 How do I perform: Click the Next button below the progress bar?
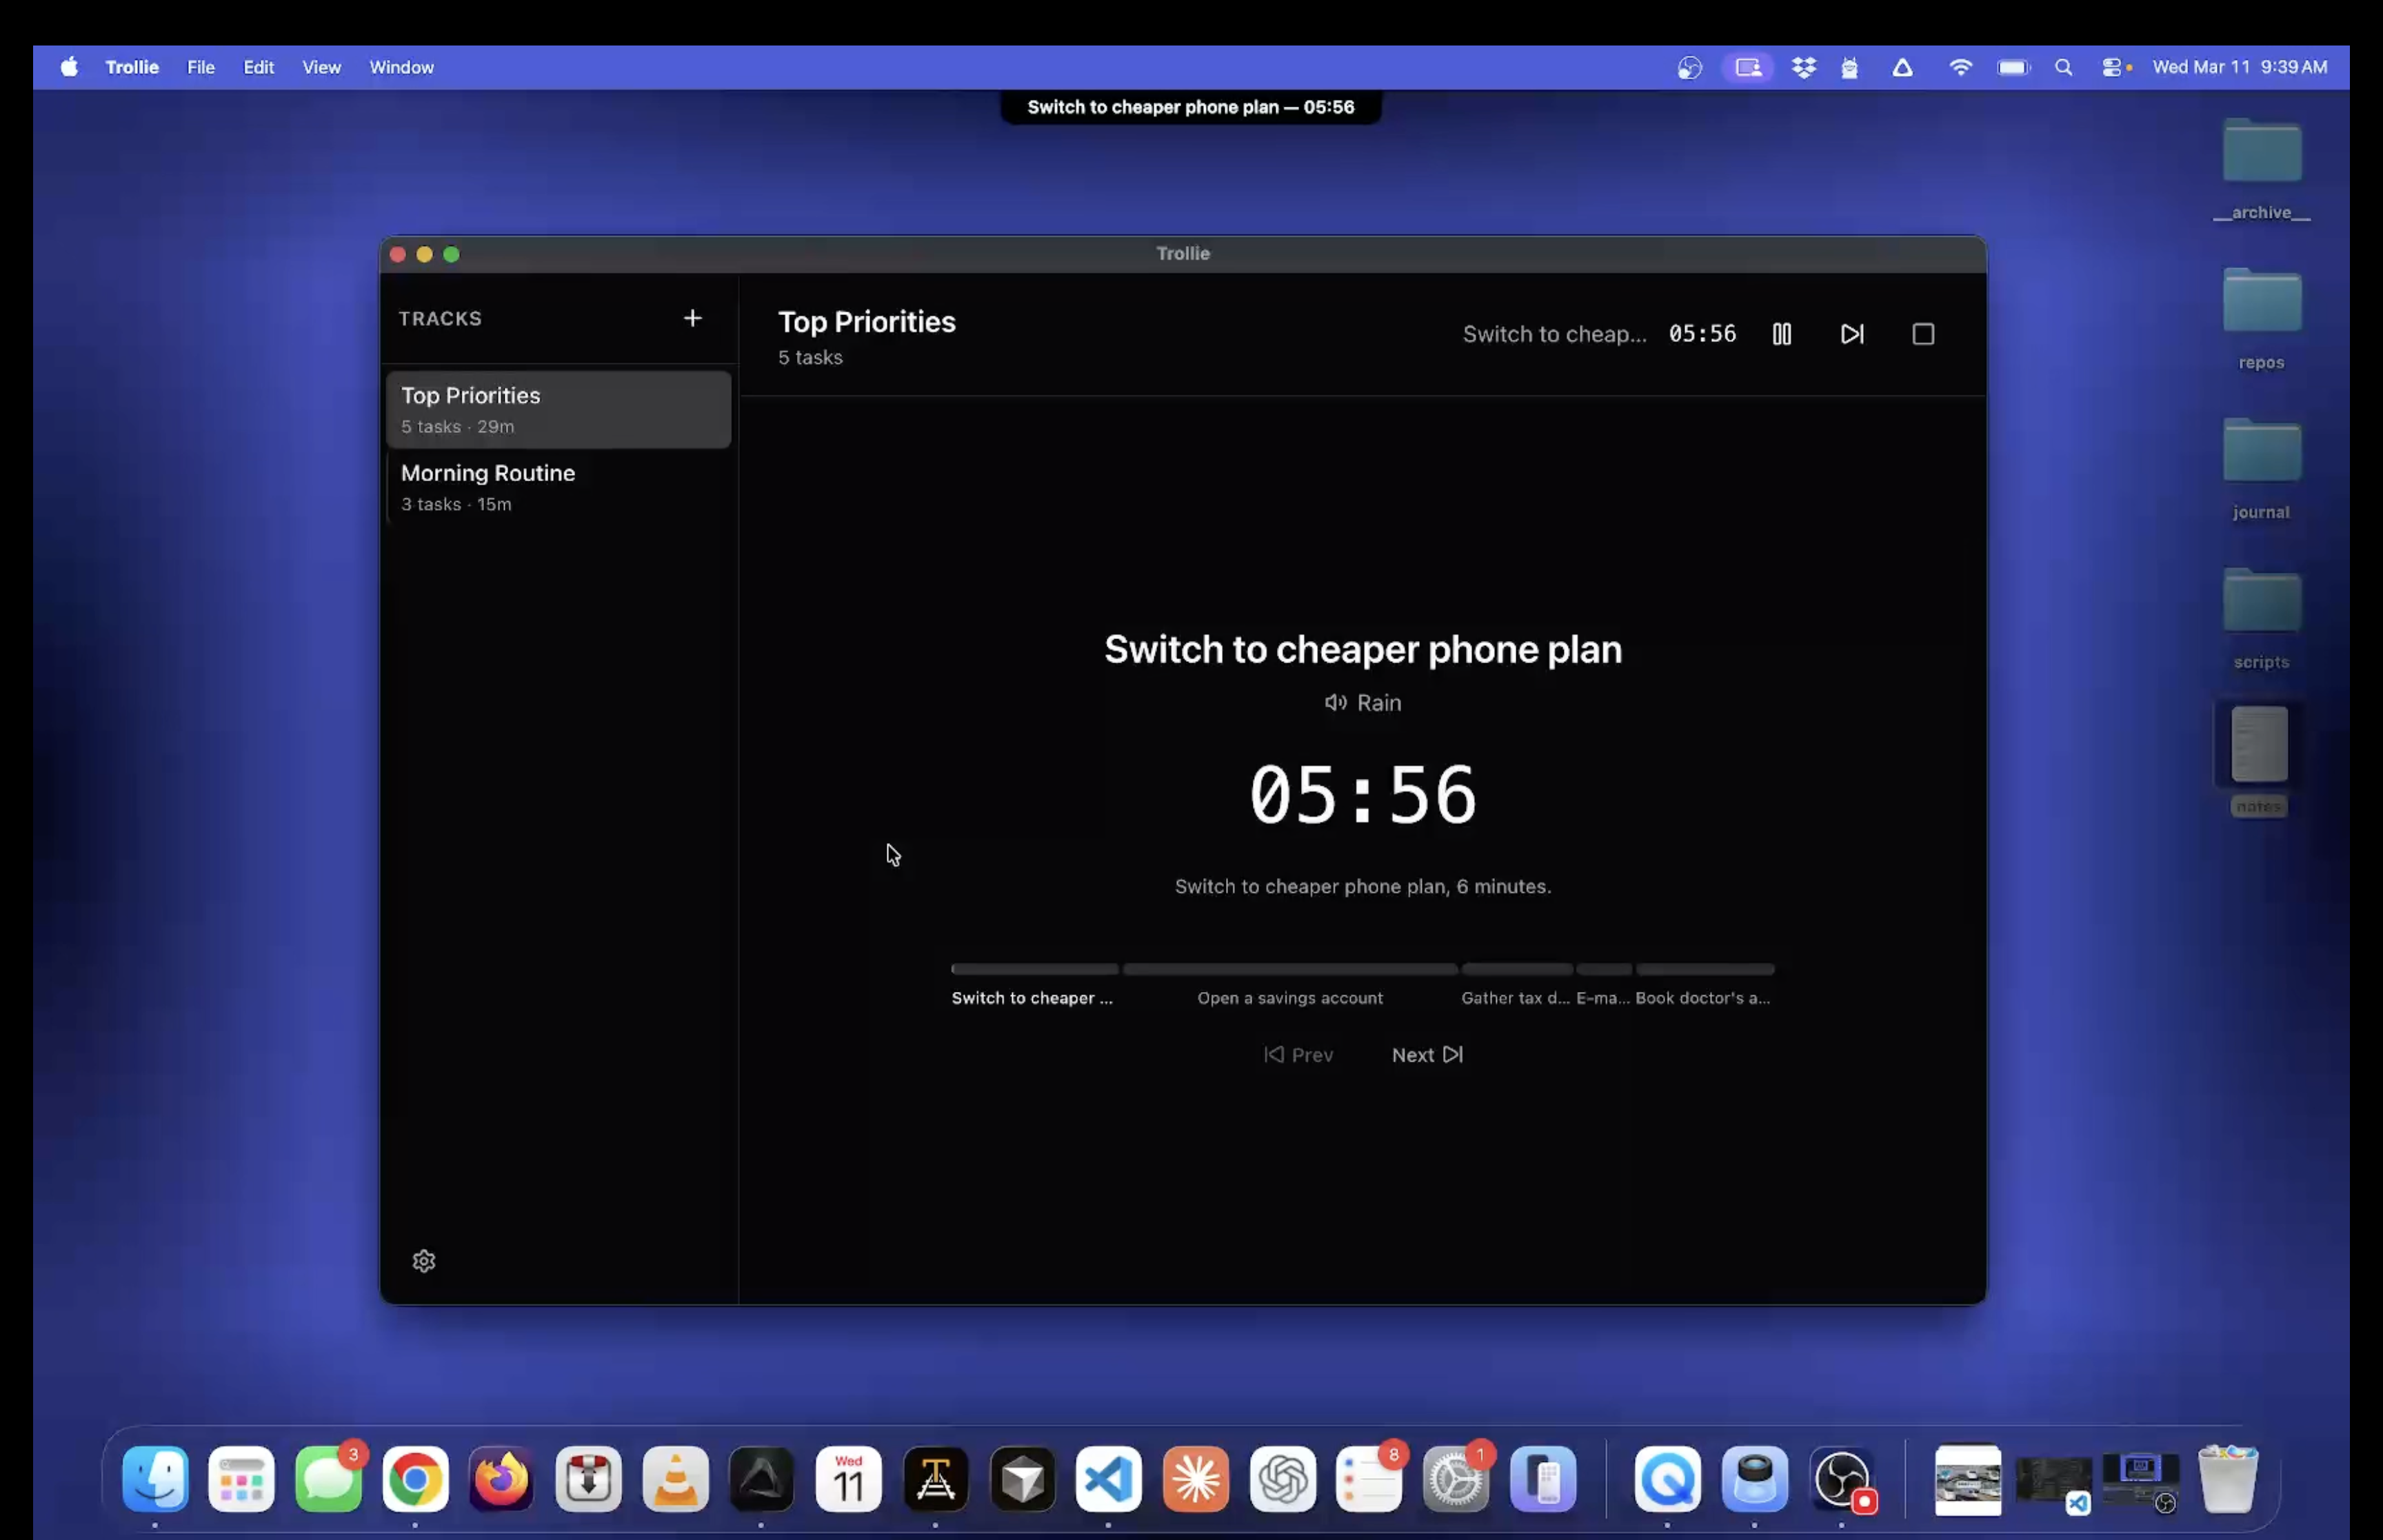pyautogui.click(x=1426, y=1055)
